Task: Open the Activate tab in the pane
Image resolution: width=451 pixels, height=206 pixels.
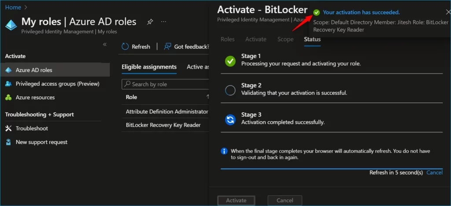Action: click(256, 39)
